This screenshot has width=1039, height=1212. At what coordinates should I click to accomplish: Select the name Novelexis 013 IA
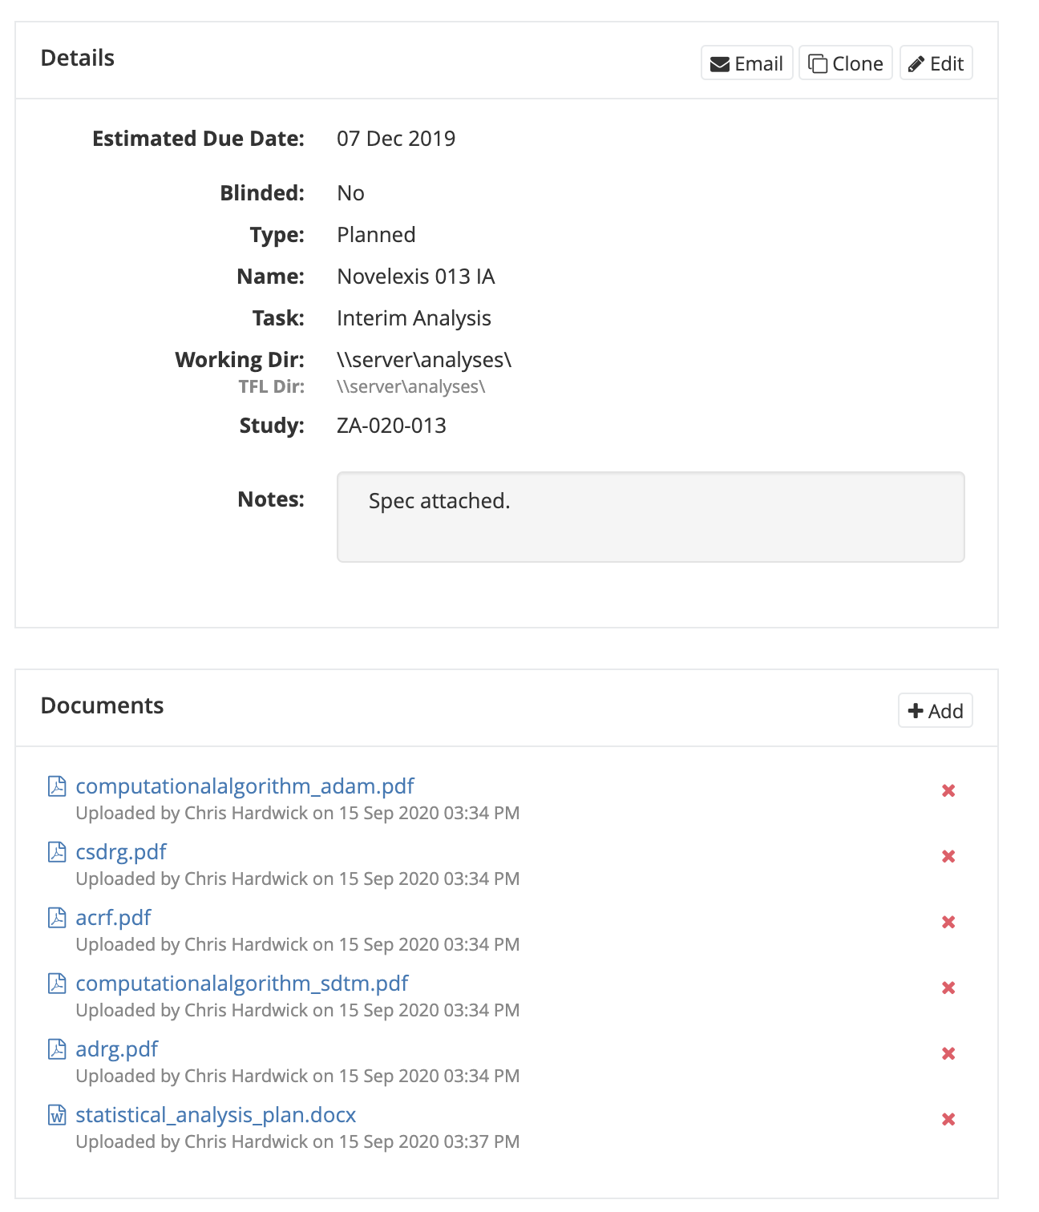[x=416, y=277]
